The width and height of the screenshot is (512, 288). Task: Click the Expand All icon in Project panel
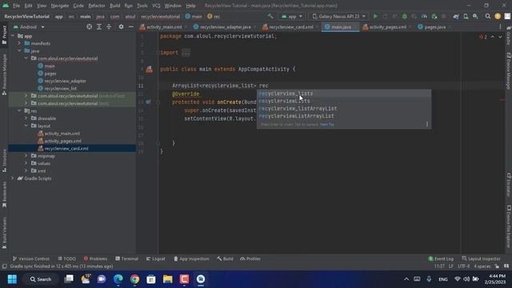point(99,27)
